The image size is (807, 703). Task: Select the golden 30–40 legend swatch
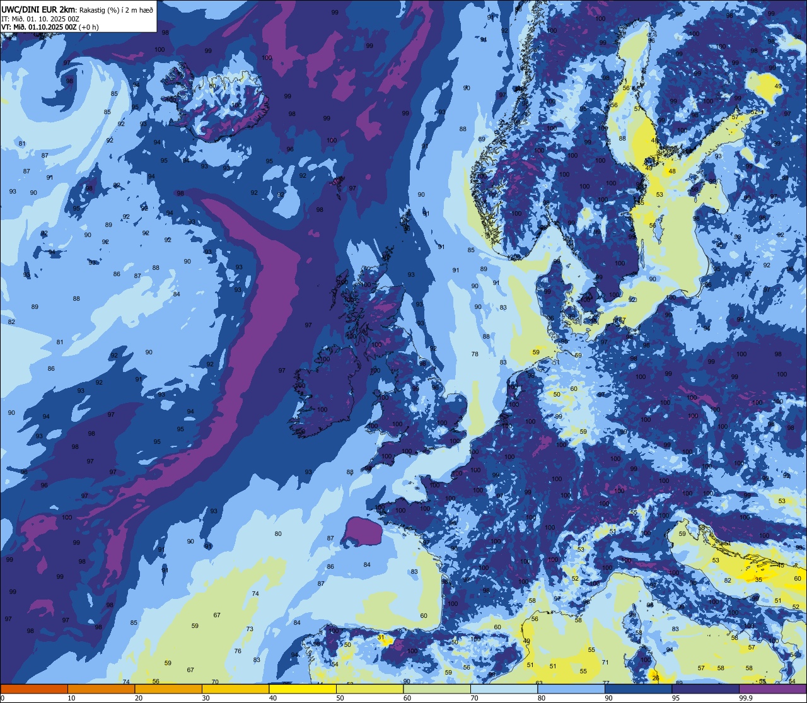pyautogui.click(x=235, y=688)
